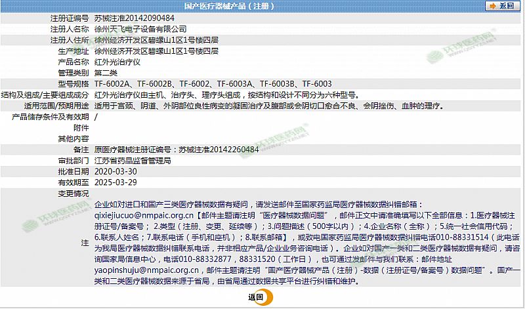The image size is (525, 309).
Task: Click the expiry date 2025-03-29
Action: 115,182
